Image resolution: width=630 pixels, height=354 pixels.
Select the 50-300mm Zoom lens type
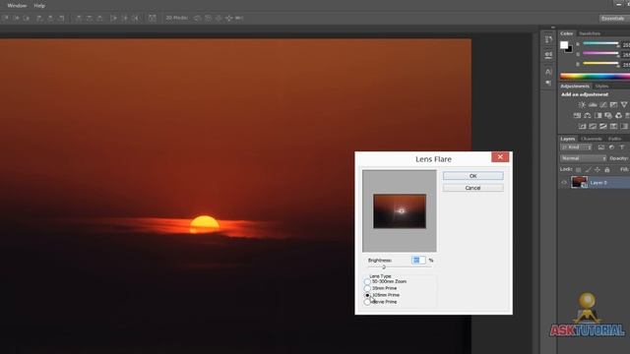coord(367,282)
